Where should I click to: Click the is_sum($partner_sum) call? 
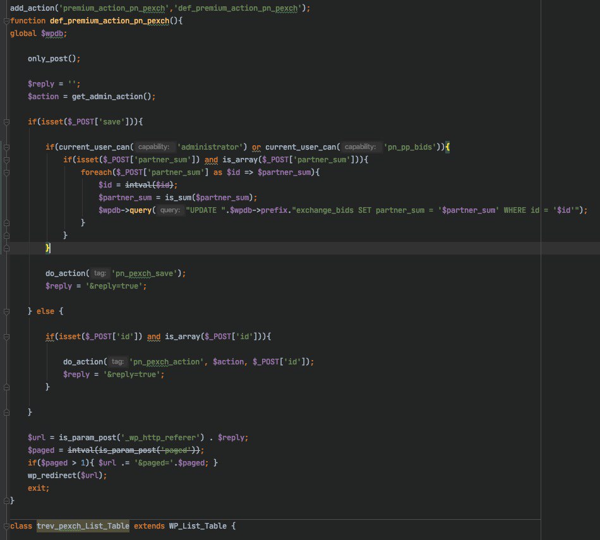[x=209, y=198]
